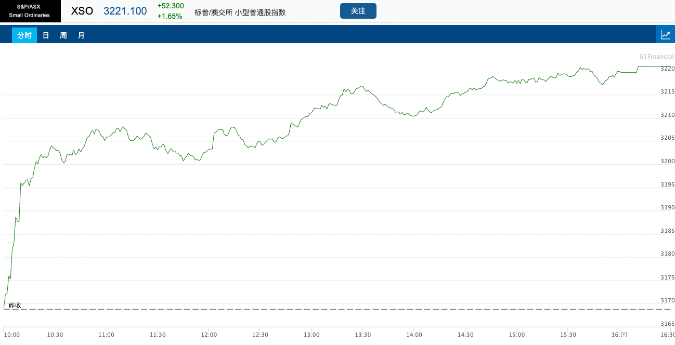This screenshot has width=675, height=345.
Task: Click the 10:30 time axis label
Action: click(x=55, y=335)
